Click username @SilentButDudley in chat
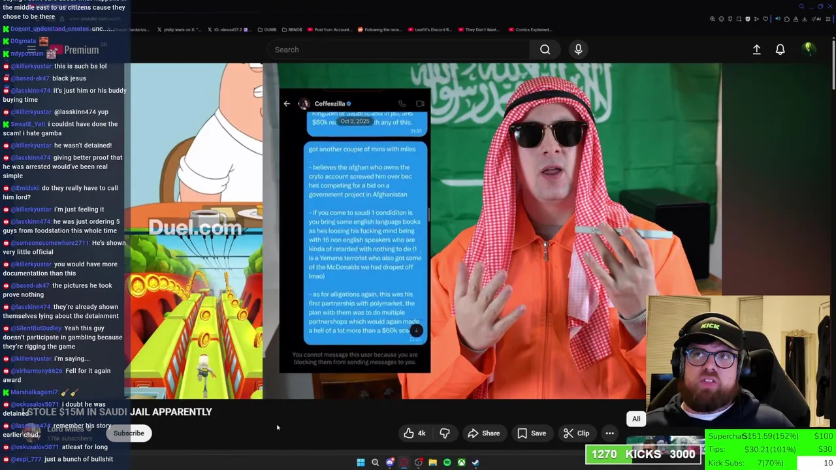 (x=36, y=328)
